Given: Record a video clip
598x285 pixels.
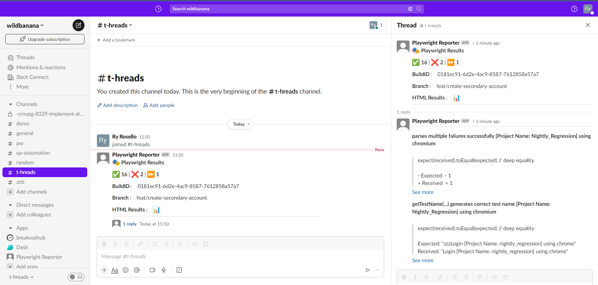Looking at the screenshot, I should tap(152, 270).
